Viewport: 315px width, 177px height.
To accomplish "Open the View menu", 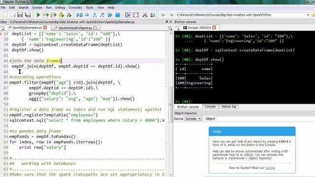I will 100,7.
